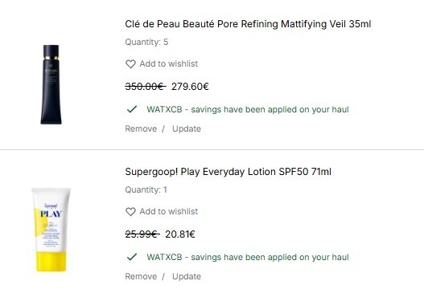Image resolution: width=424 pixels, height=289 pixels.
Task: Click WATXCB savings message under Supergoop
Action: (x=248, y=257)
